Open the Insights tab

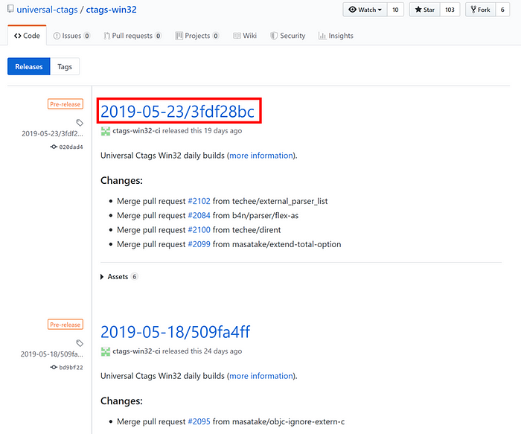click(336, 36)
